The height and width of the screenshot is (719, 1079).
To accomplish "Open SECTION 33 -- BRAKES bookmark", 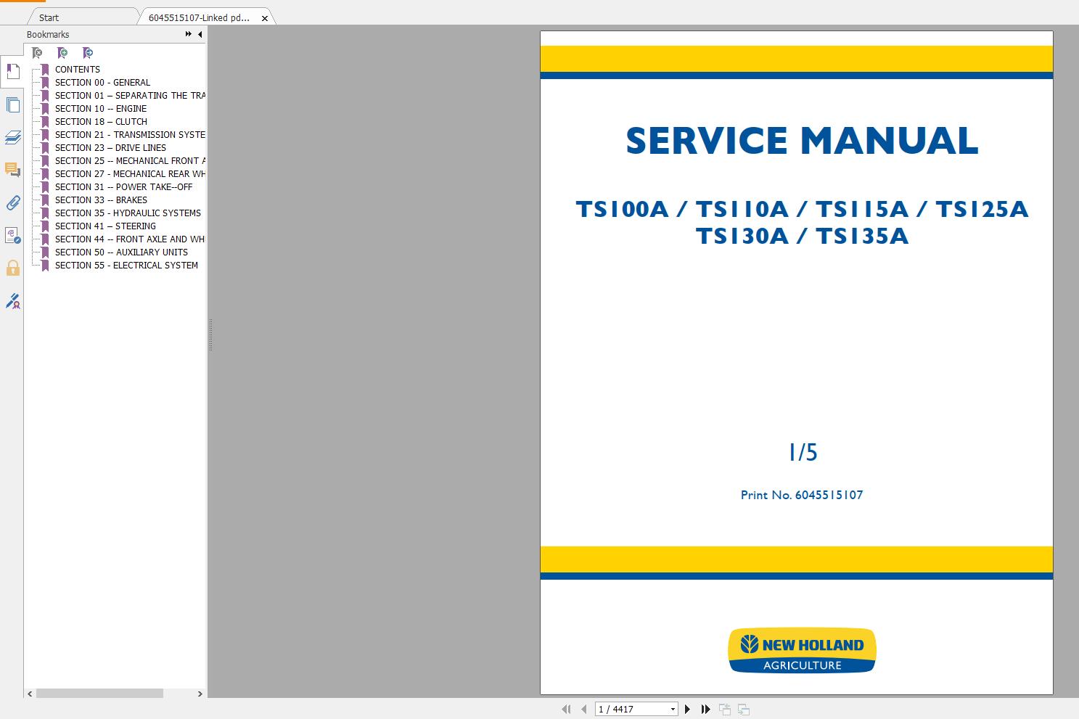I will coord(101,200).
